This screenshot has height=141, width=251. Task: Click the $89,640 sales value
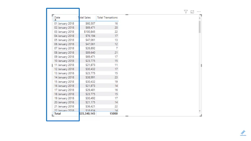90,52
